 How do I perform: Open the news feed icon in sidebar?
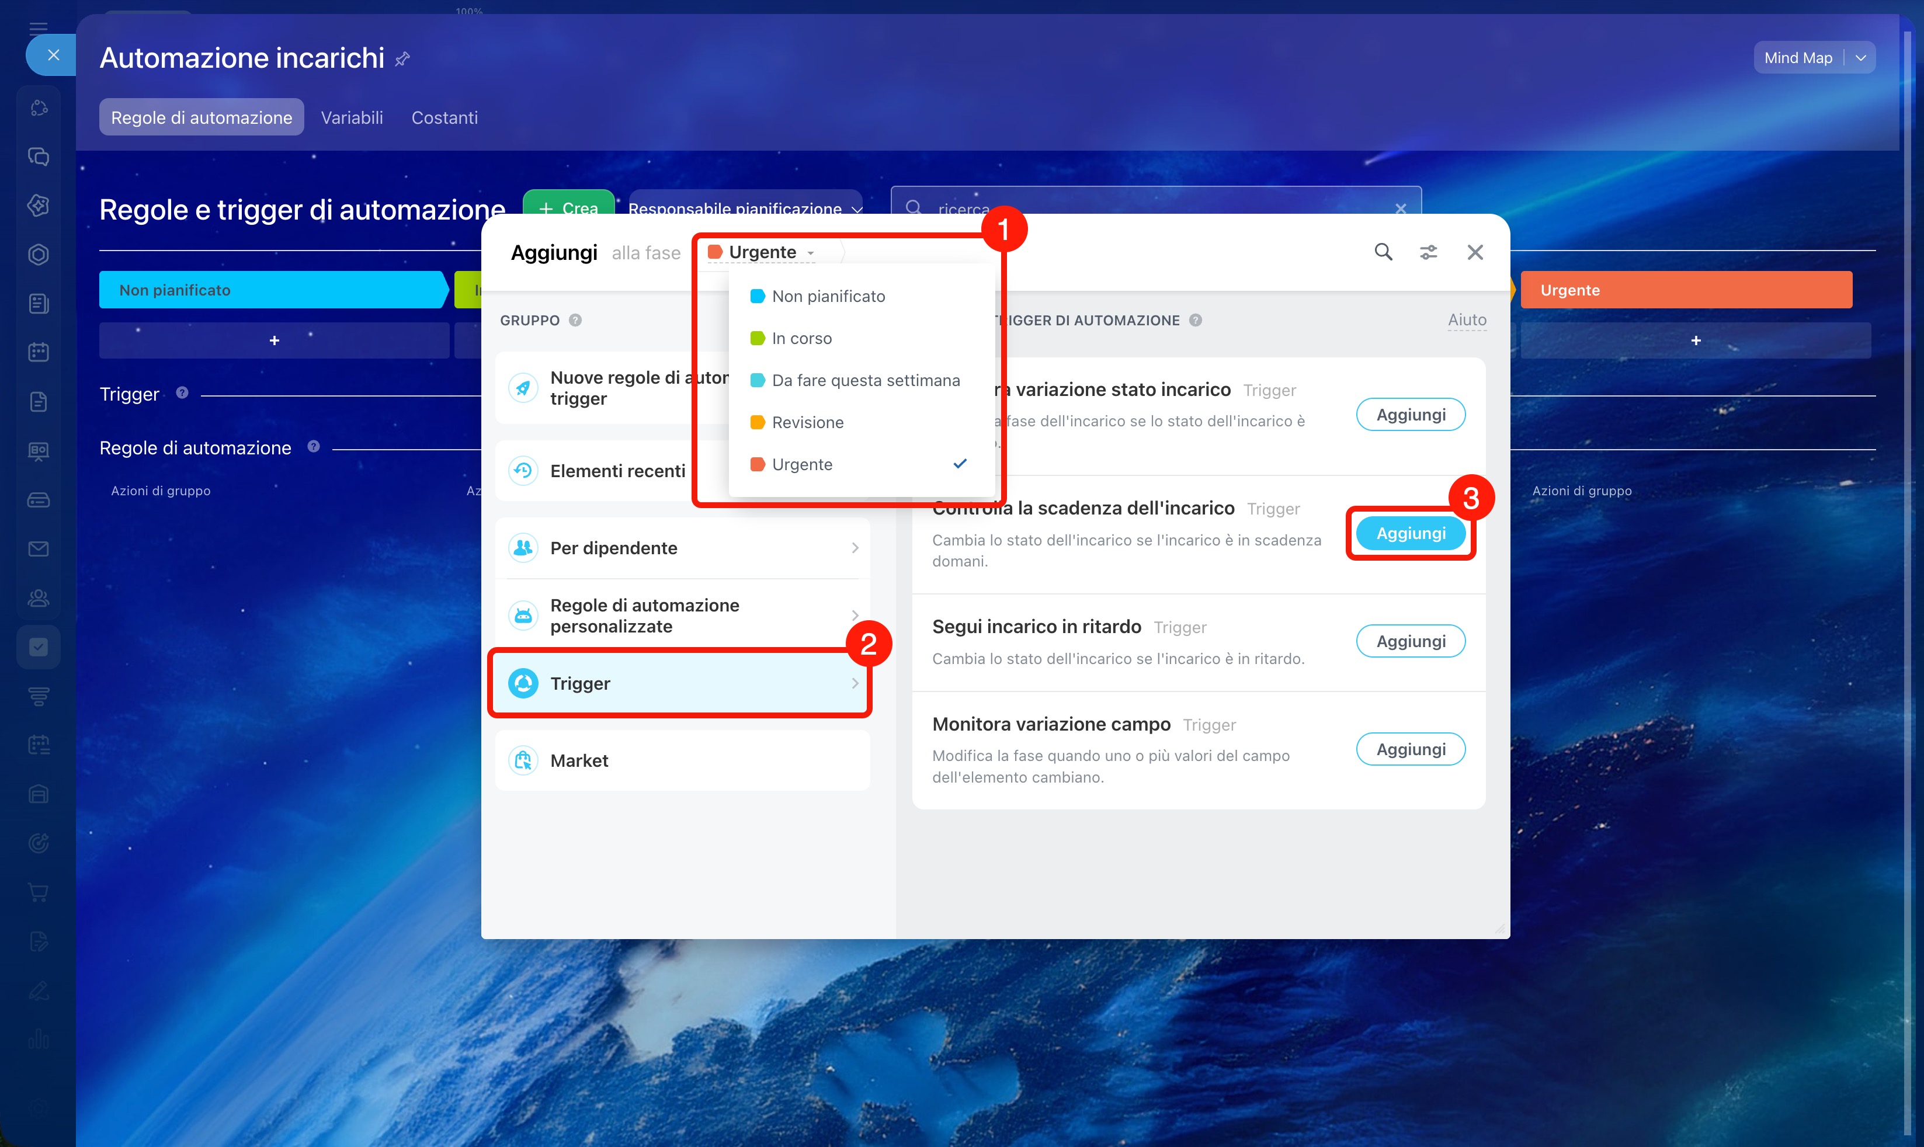click(39, 304)
